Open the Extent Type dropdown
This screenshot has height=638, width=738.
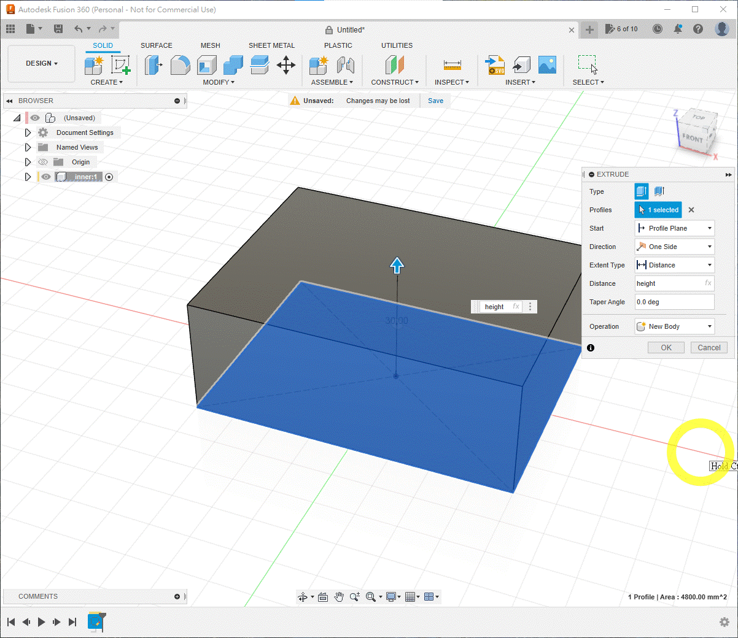click(x=674, y=265)
